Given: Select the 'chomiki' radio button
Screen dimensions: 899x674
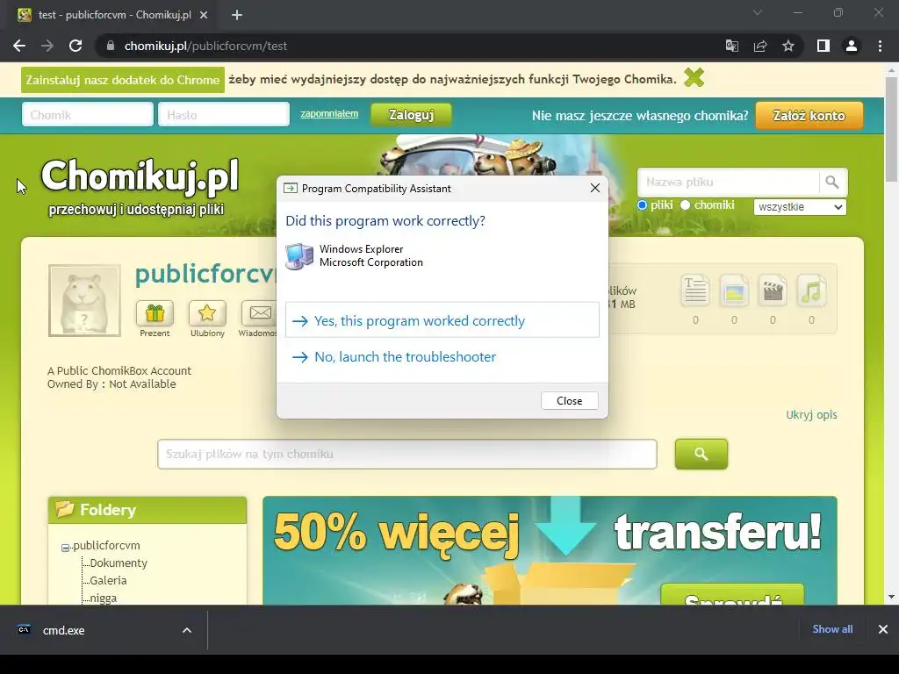Looking at the screenshot, I should [685, 205].
